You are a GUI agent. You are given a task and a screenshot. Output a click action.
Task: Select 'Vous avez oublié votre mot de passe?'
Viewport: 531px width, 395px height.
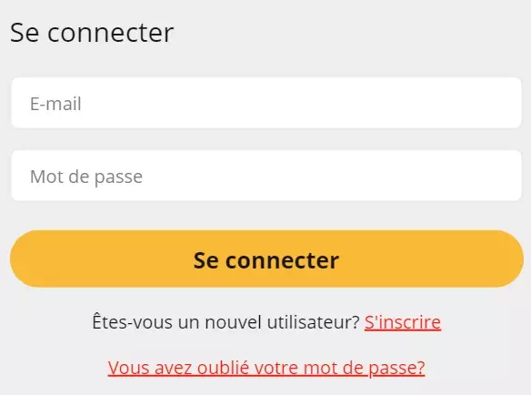(266, 368)
